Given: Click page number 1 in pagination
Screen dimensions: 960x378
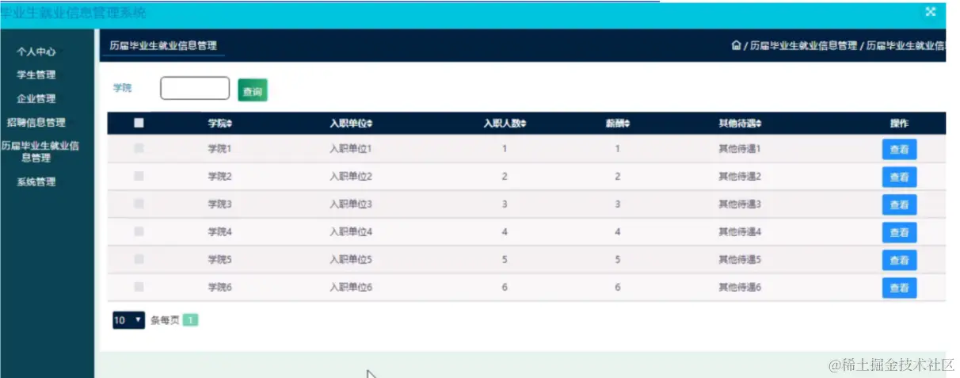Looking at the screenshot, I should coord(190,320).
